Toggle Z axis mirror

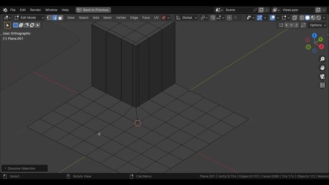(297, 25)
